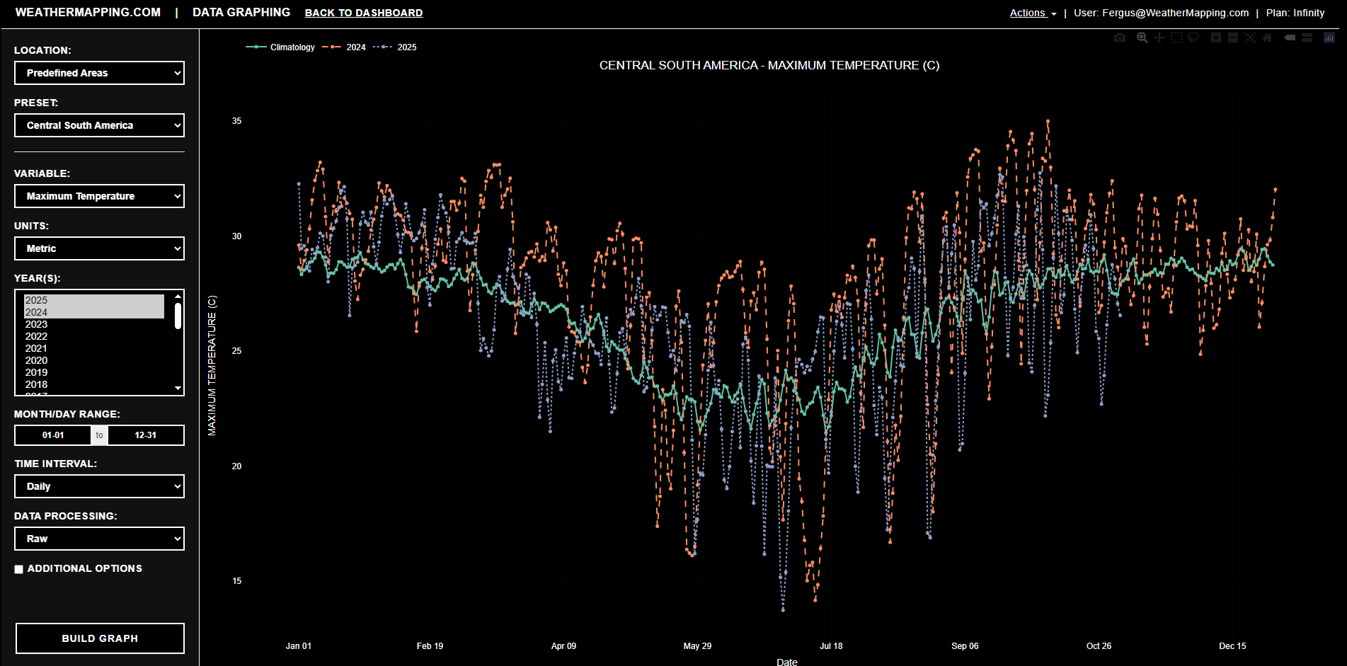Zoom in using the plus icon
The height and width of the screenshot is (666, 1347).
(x=1215, y=38)
